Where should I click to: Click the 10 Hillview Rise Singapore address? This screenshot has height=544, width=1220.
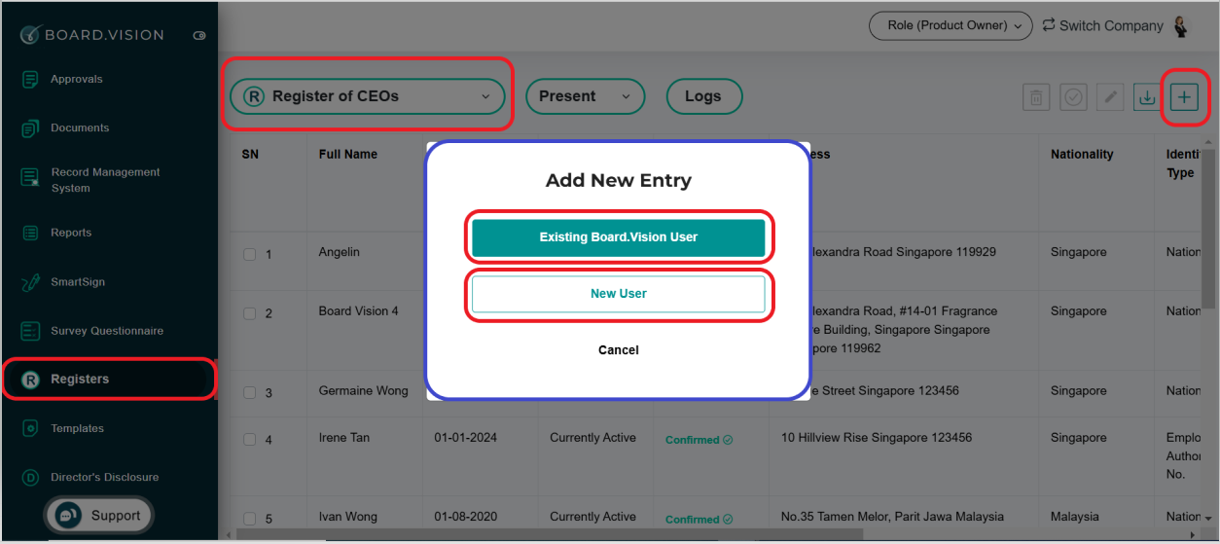(877, 438)
